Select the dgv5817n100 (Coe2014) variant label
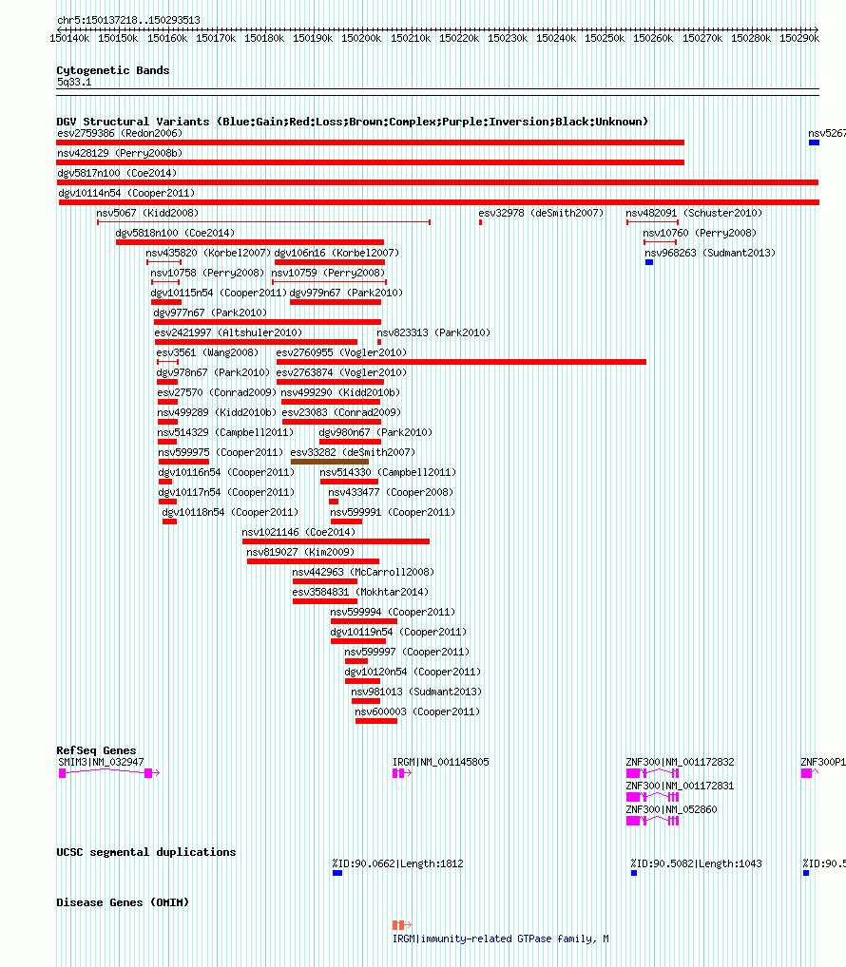 pyautogui.click(x=117, y=173)
